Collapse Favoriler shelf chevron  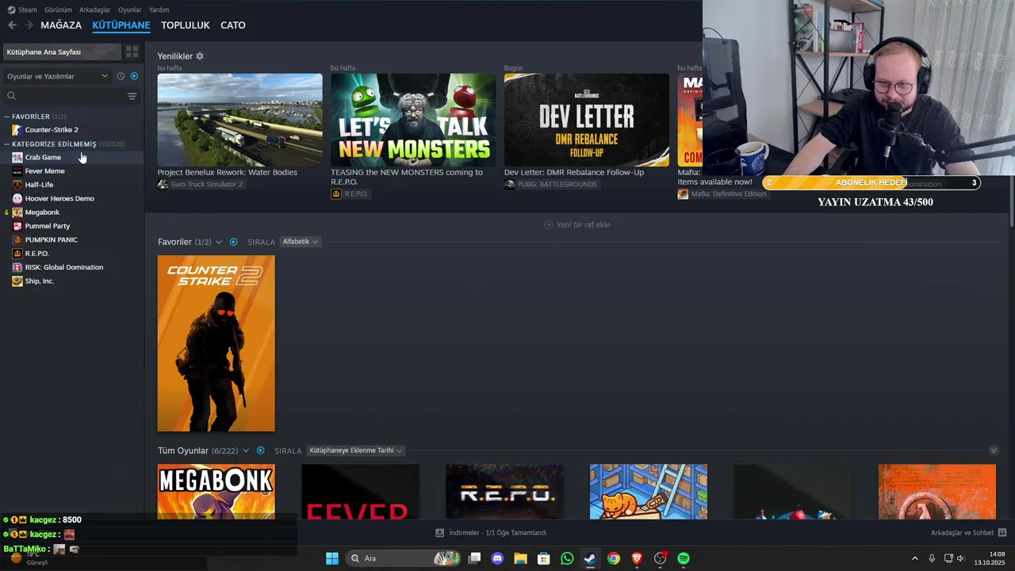pyautogui.click(x=219, y=242)
